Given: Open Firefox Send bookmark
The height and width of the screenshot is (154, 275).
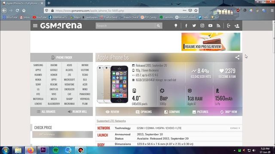Looking at the screenshot, I should click(109, 17).
